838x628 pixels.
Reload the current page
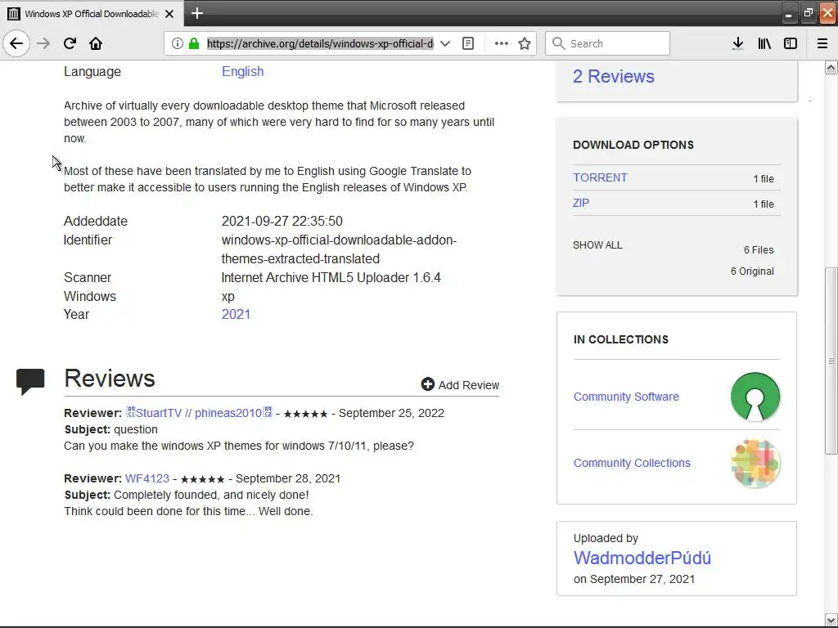tap(70, 43)
